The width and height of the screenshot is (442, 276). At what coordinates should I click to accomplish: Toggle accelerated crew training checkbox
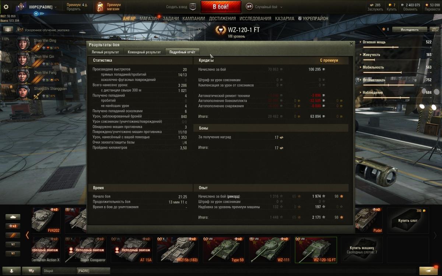[x=21, y=30]
